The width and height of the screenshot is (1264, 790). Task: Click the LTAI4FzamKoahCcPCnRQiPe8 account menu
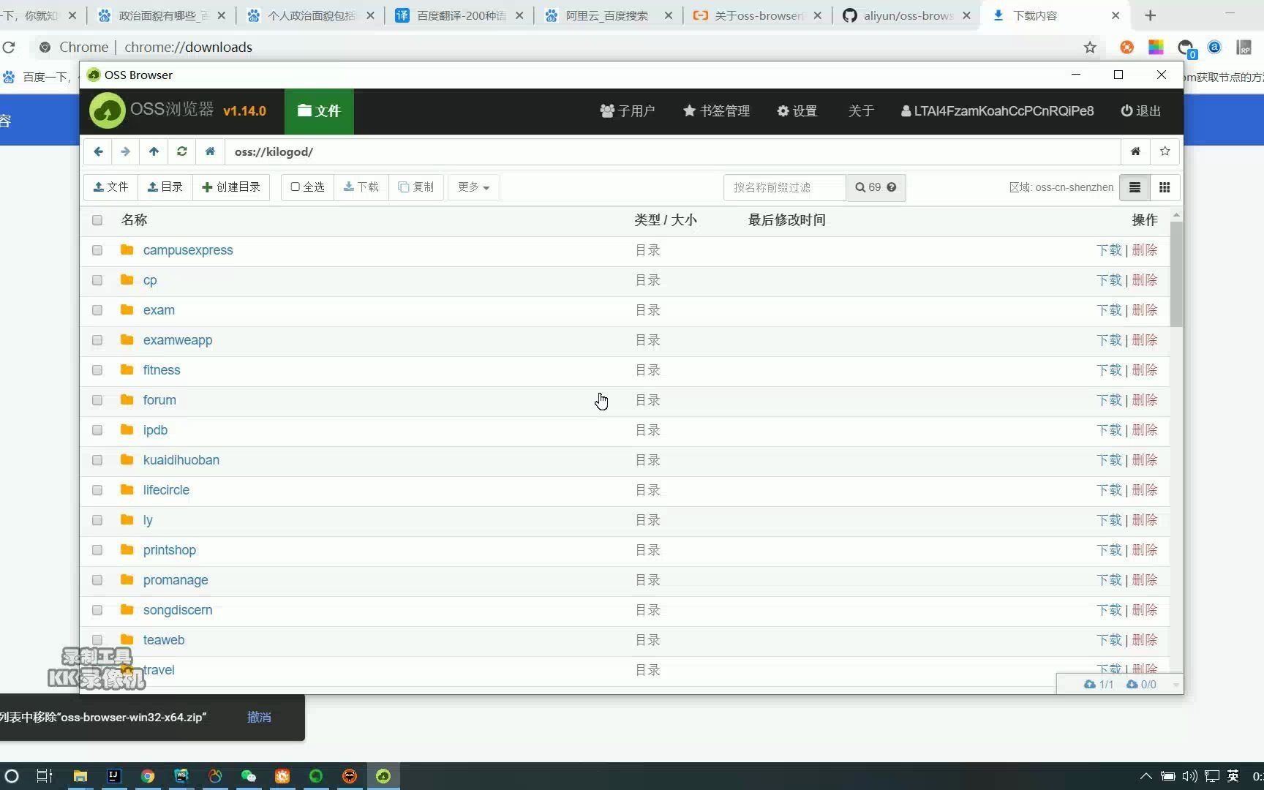pyautogui.click(x=998, y=111)
